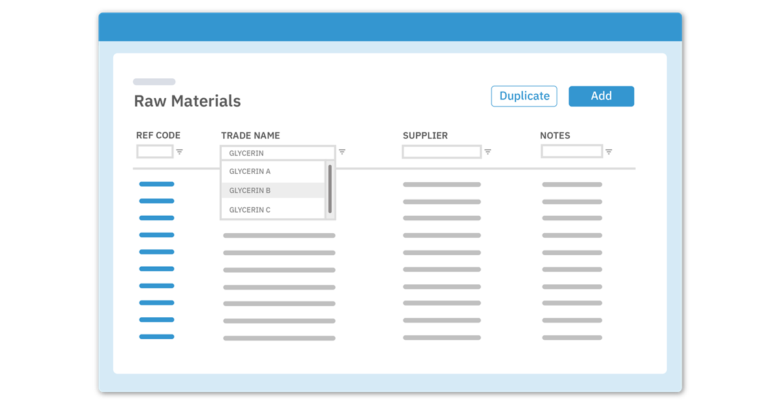Click the dropdown list scrollbar handle

330,189
